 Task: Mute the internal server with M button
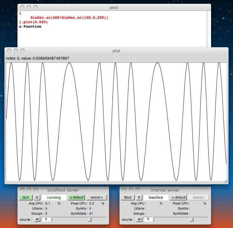point(139,219)
